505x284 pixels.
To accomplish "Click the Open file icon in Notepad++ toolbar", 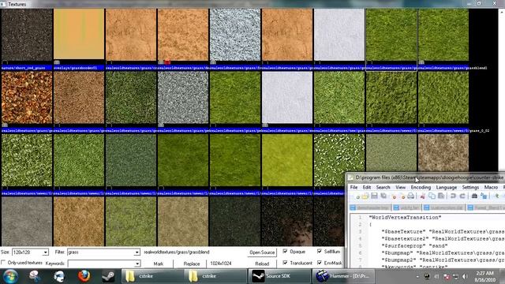I will [x=365, y=196].
